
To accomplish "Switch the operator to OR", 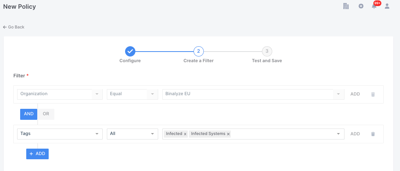I will (46, 114).
